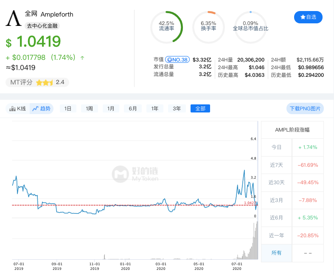Image resolution: width=334 pixels, height=275 pixels.
Task: Click the MT评分 star rating
Action: tap(44, 82)
